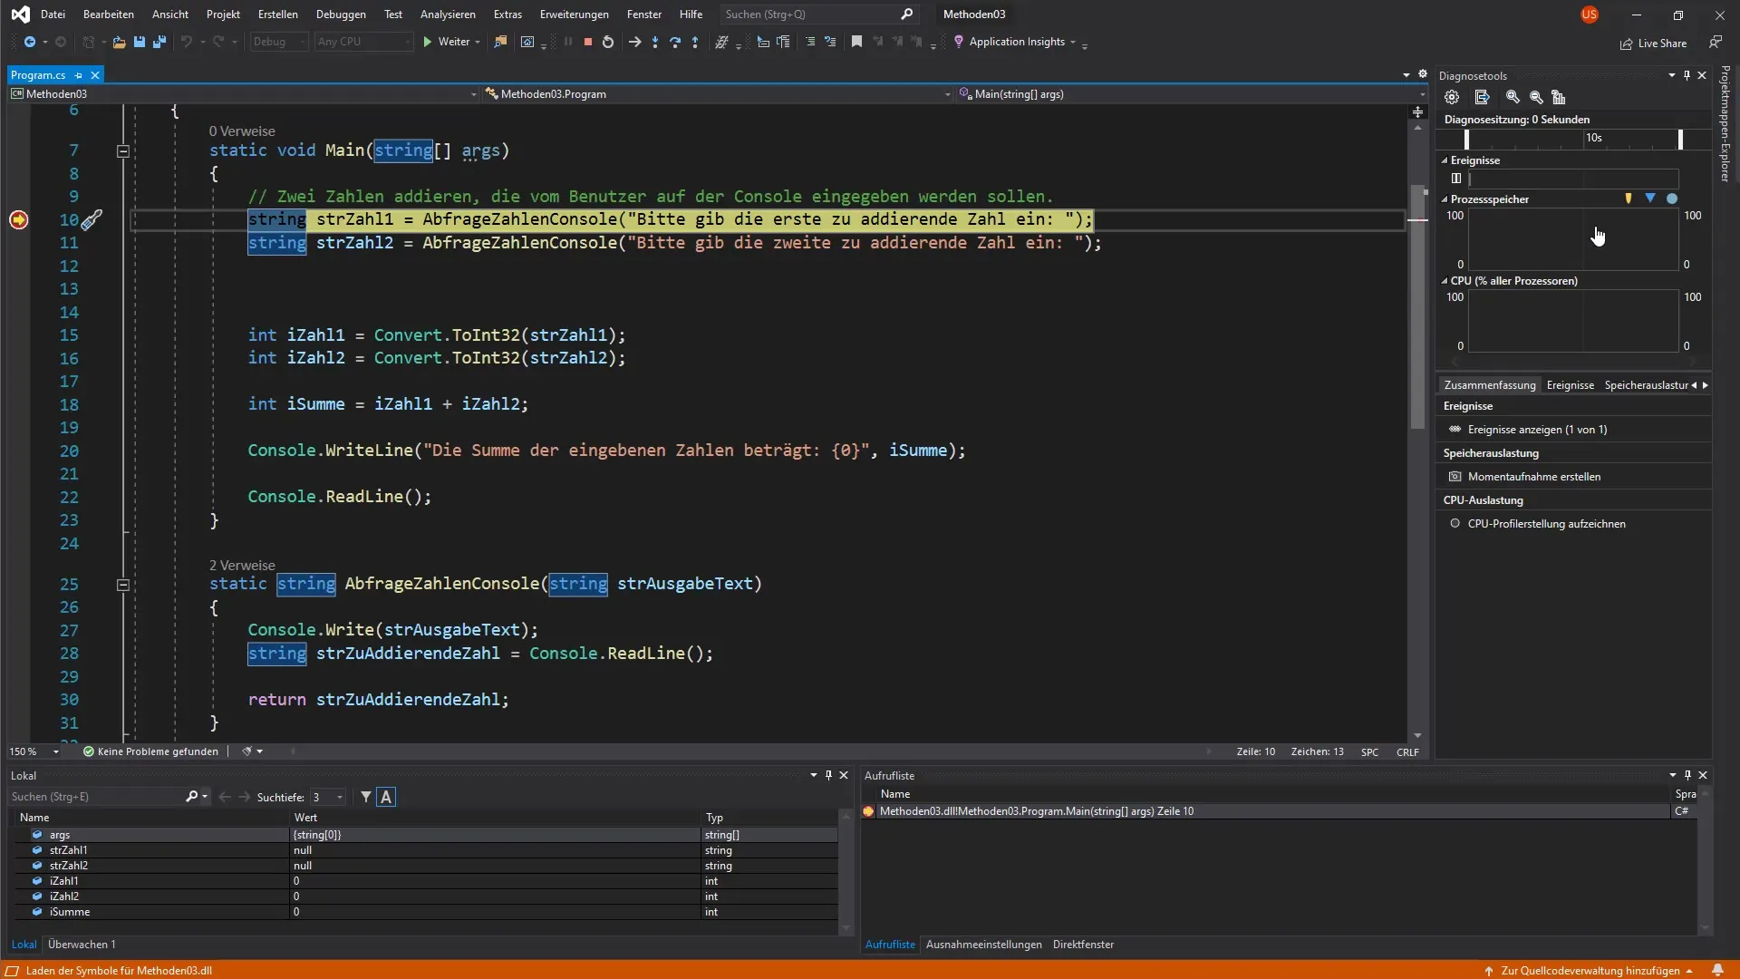Zoom in on the diagnostics timeline
Image resolution: width=1740 pixels, height=979 pixels.
click(1513, 97)
